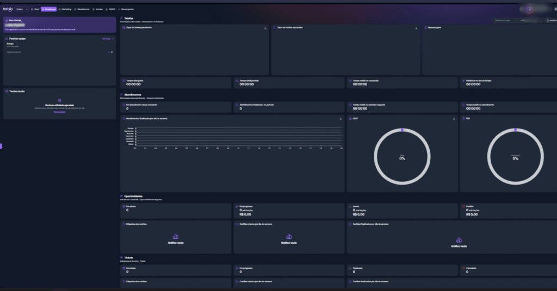Switch to the Marketing tab
The width and height of the screenshot is (557, 291).
pos(65,9)
